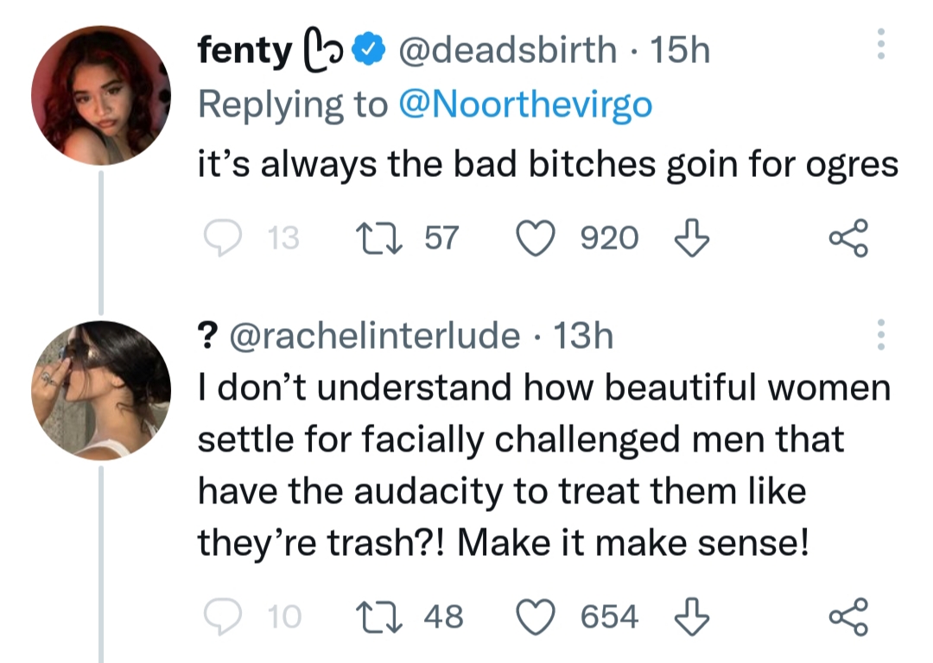Like rachelinterlude's tweet with 654 likes

point(536,616)
